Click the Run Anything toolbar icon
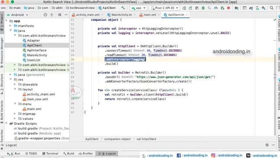Viewport: 280px width, 158px height. click(245, 8)
